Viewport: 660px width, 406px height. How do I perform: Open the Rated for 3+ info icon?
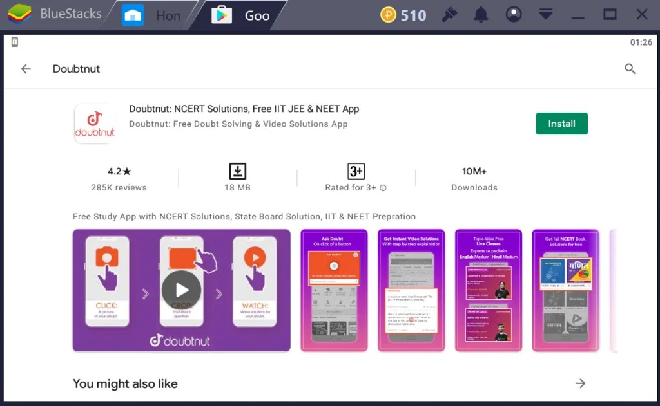[383, 188]
